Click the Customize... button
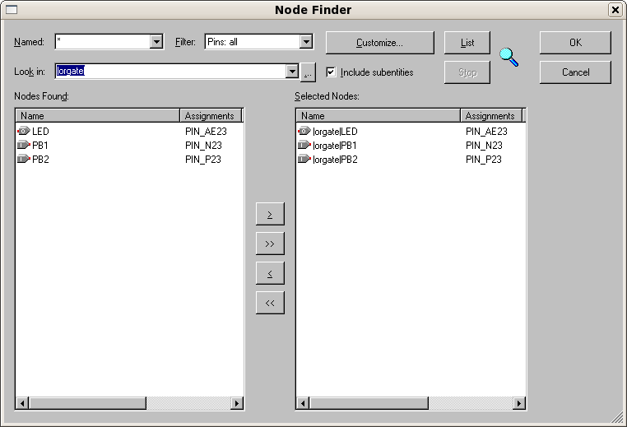This screenshot has height=427, width=627. pos(379,43)
